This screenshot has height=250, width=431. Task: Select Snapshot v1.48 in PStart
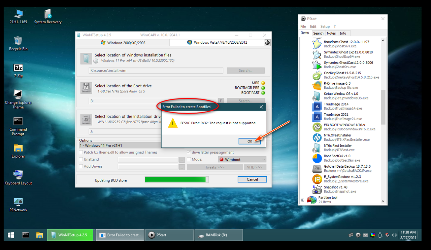click(x=334, y=190)
